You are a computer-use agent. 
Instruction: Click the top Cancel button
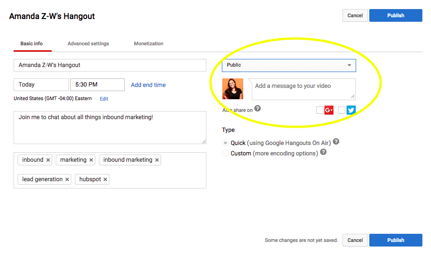[355, 15]
